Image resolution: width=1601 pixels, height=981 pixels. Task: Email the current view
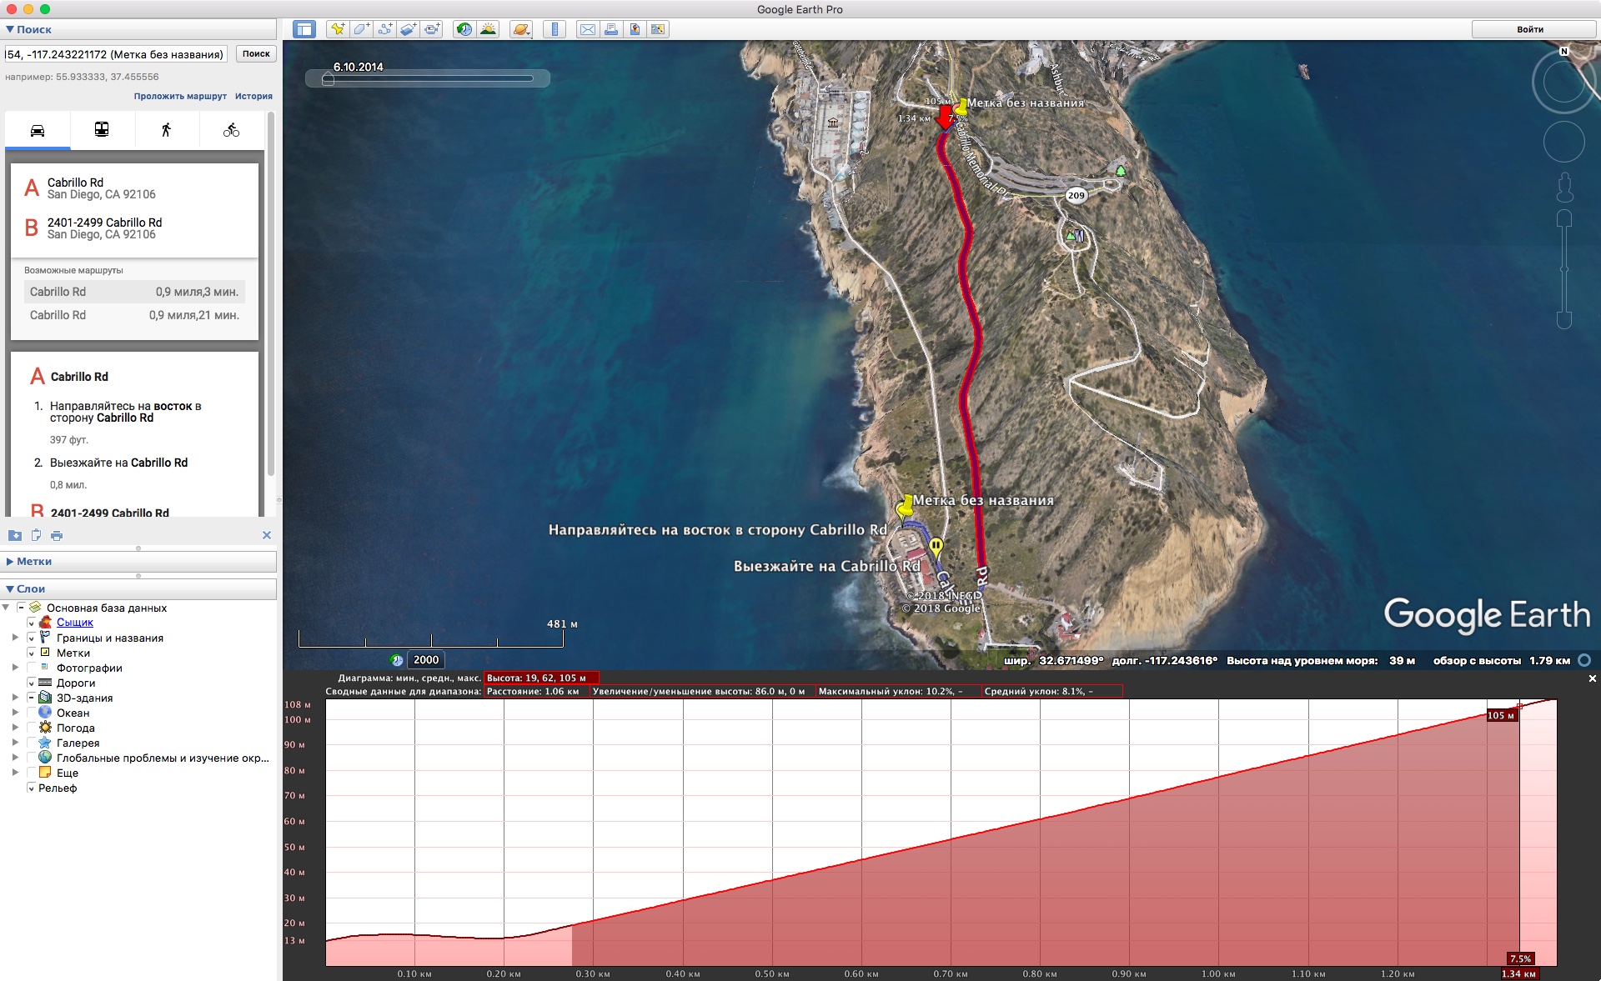[x=588, y=29]
